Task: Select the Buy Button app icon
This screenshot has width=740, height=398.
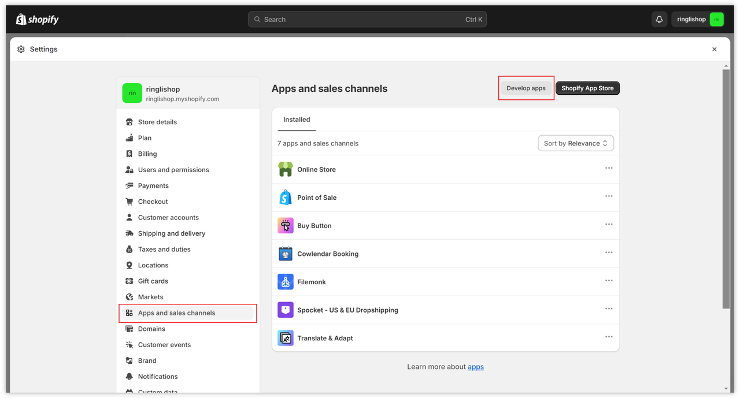Action: point(286,226)
